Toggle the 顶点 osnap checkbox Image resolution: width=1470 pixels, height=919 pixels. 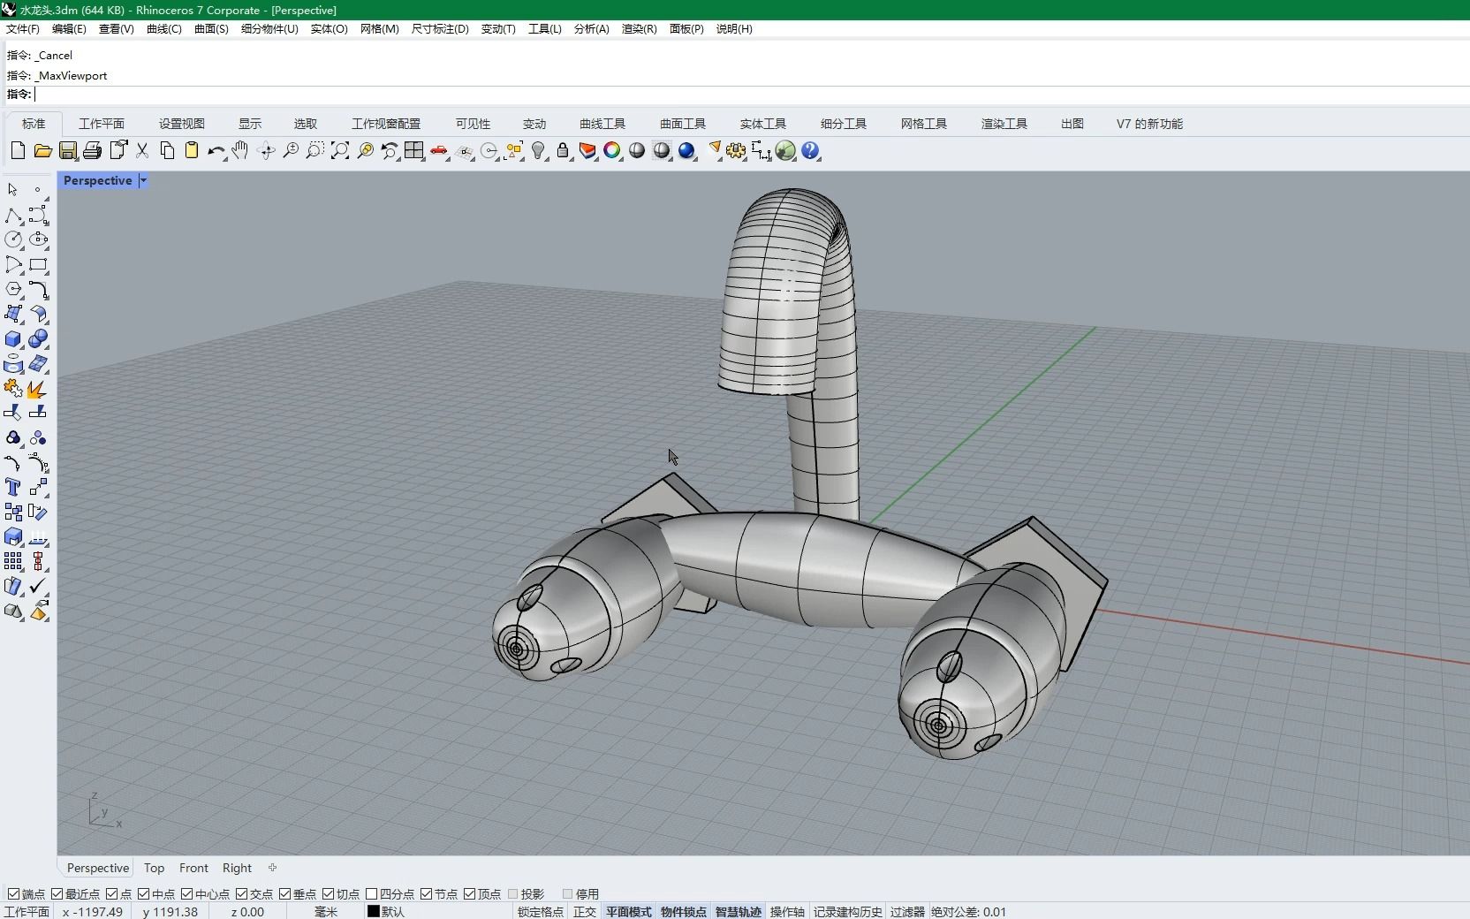(x=469, y=894)
